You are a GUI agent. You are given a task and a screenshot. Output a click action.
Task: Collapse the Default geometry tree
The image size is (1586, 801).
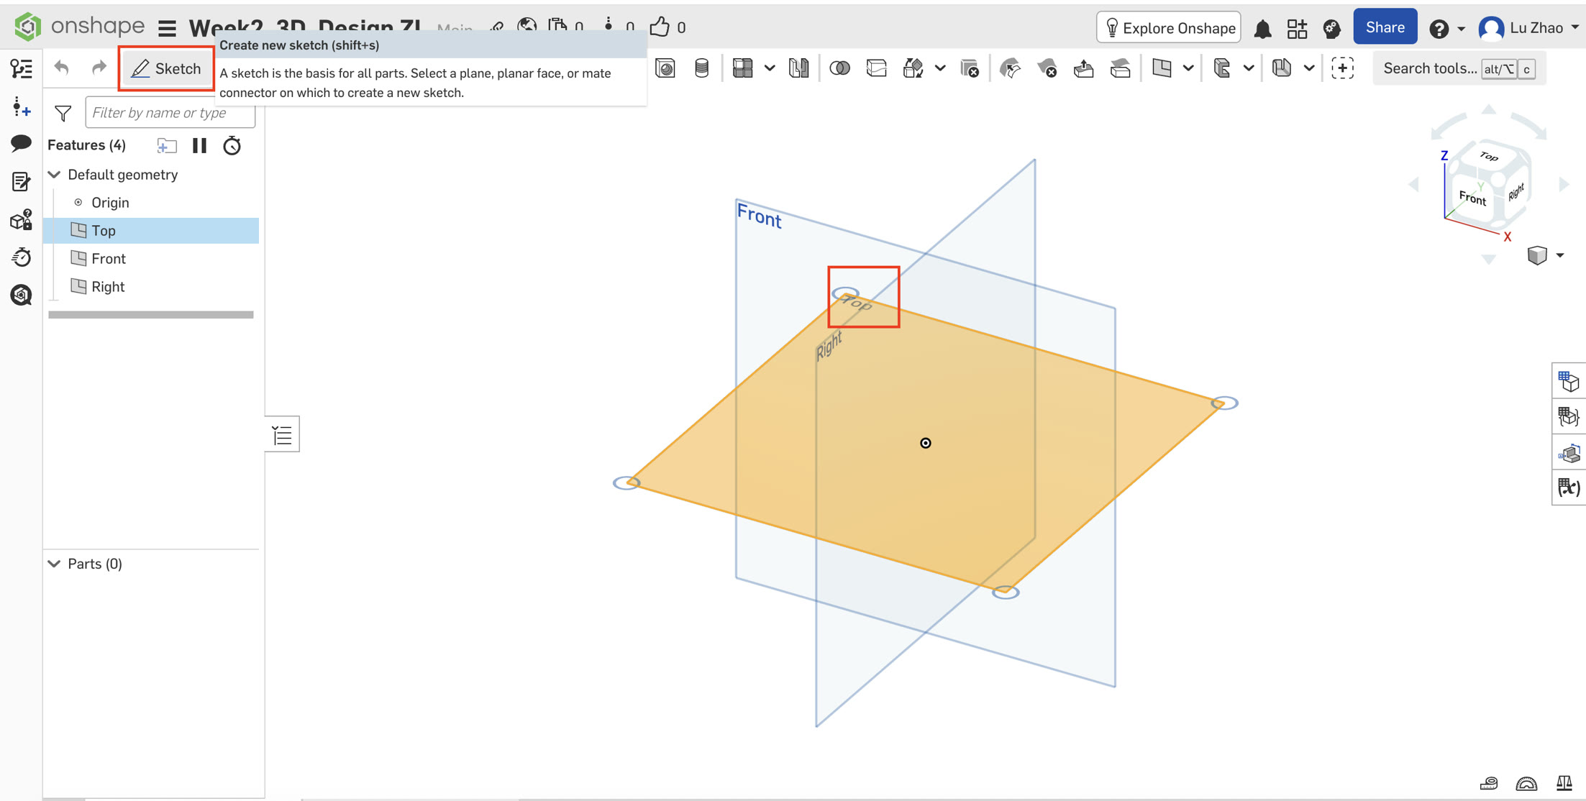pyautogui.click(x=54, y=175)
